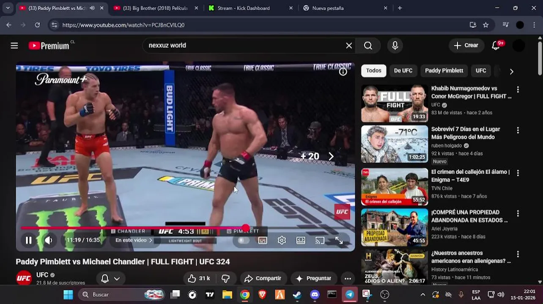This screenshot has height=304, width=543.
Task: Click the address bar URL
Action: (x=123, y=25)
